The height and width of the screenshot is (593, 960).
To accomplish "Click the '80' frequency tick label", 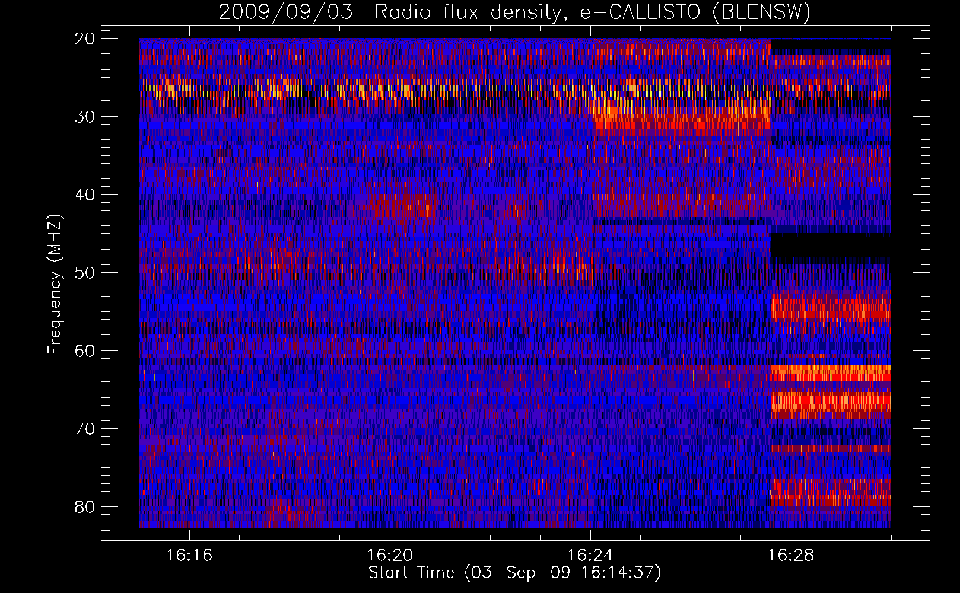I will coord(85,507).
